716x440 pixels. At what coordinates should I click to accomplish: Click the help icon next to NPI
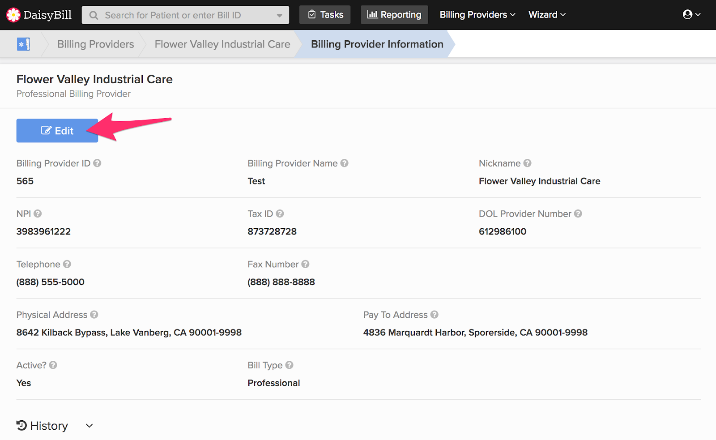tap(37, 214)
